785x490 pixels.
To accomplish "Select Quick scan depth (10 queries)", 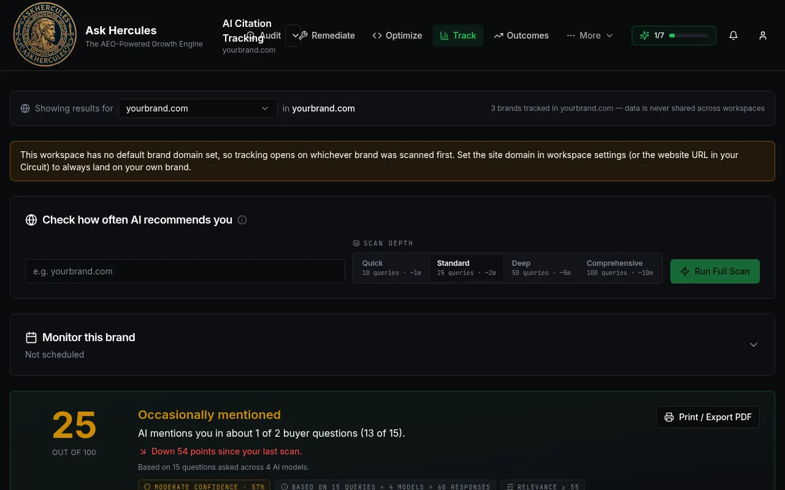I will 391,268.
